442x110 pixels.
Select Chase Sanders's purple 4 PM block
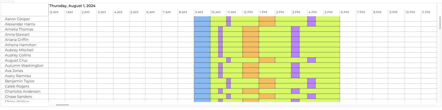[311, 97]
